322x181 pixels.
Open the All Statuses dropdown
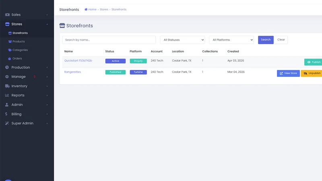click(x=182, y=40)
